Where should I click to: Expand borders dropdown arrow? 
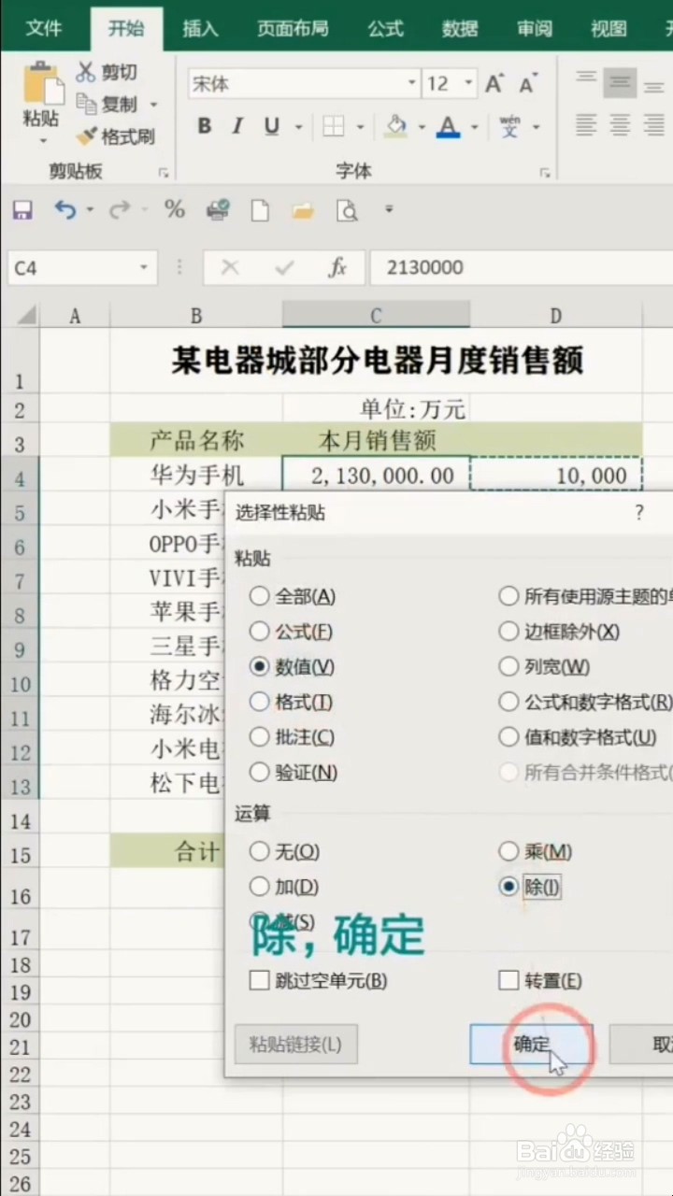click(360, 127)
